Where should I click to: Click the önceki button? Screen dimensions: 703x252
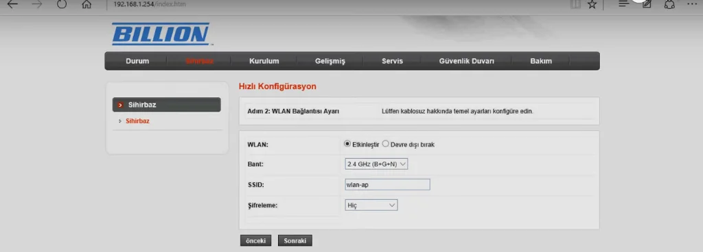coord(255,240)
